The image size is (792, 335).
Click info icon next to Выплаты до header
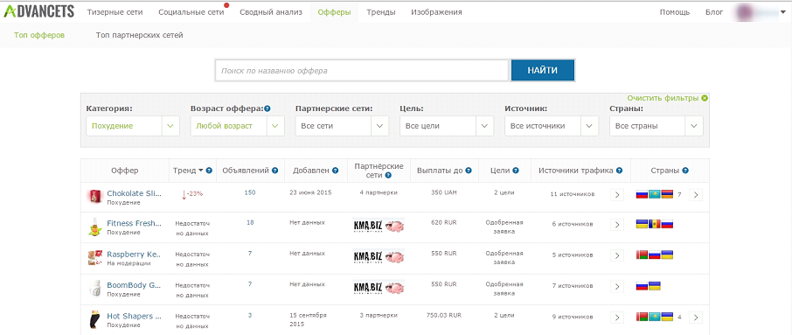pos(469,171)
